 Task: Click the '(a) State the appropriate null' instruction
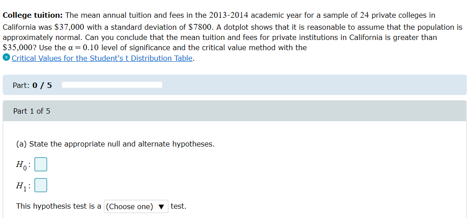(115, 144)
